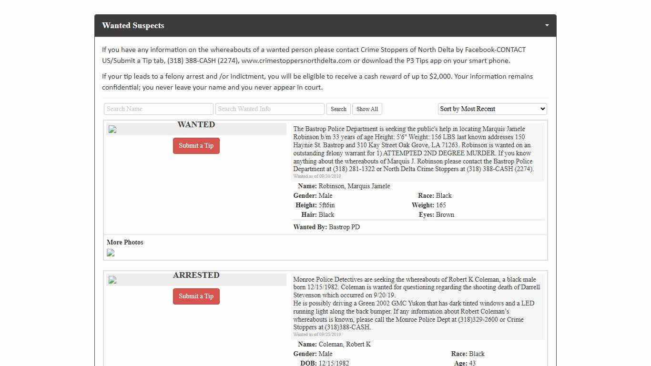Image resolution: width=651 pixels, height=366 pixels.
Task: Open Robert Coleman's broken photo image
Action: pyautogui.click(x=112, y=280)
